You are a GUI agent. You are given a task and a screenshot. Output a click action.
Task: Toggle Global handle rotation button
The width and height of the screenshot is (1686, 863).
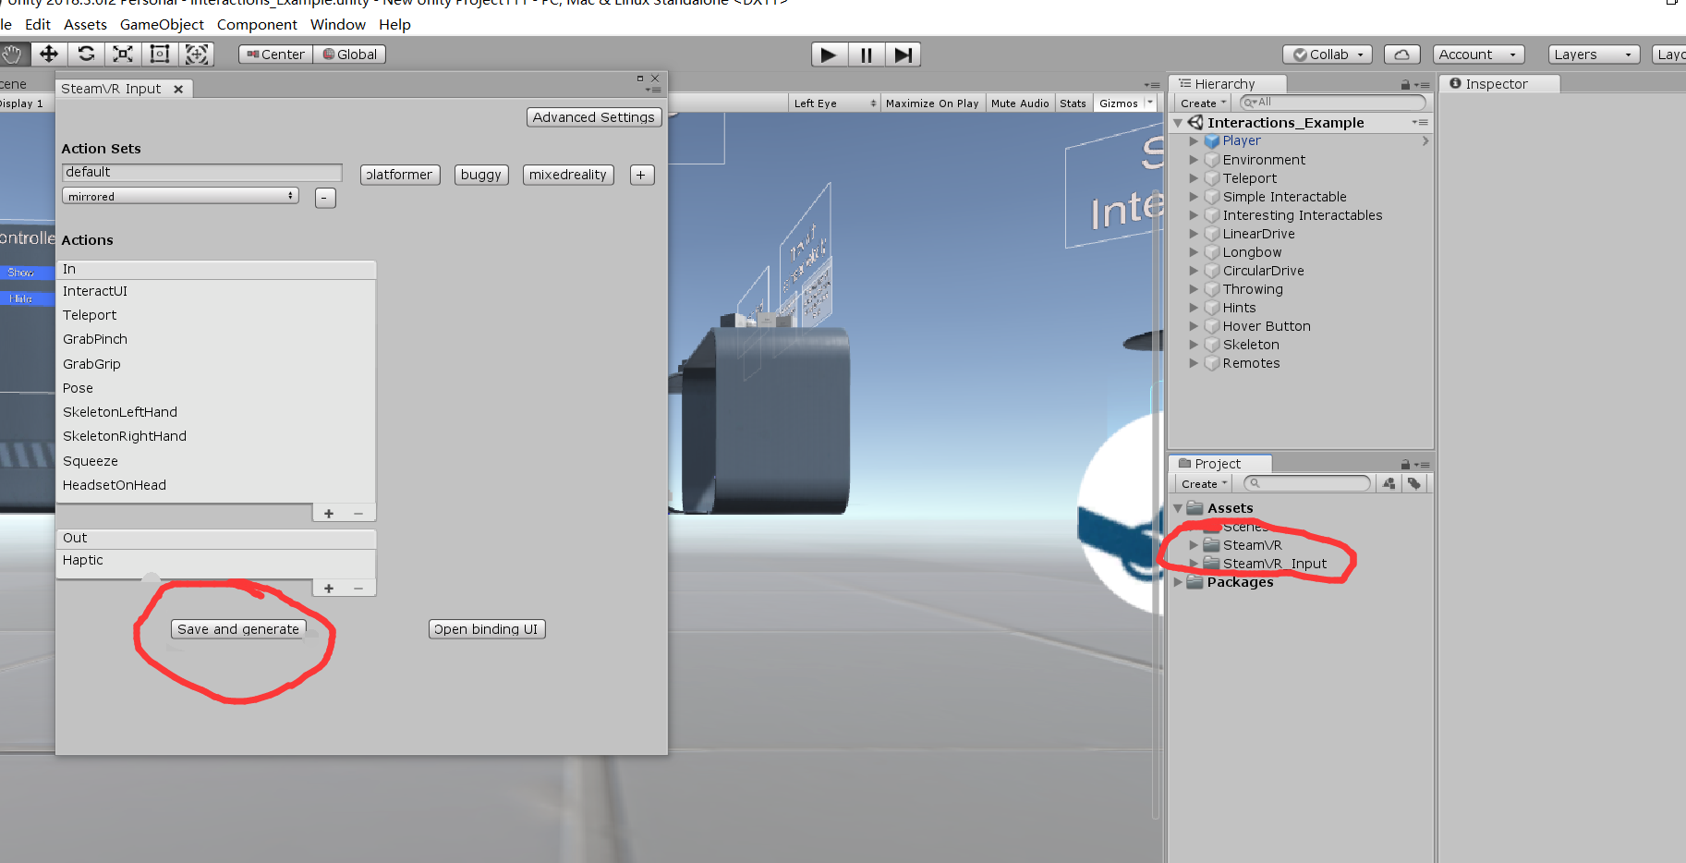tap(349, 55)
